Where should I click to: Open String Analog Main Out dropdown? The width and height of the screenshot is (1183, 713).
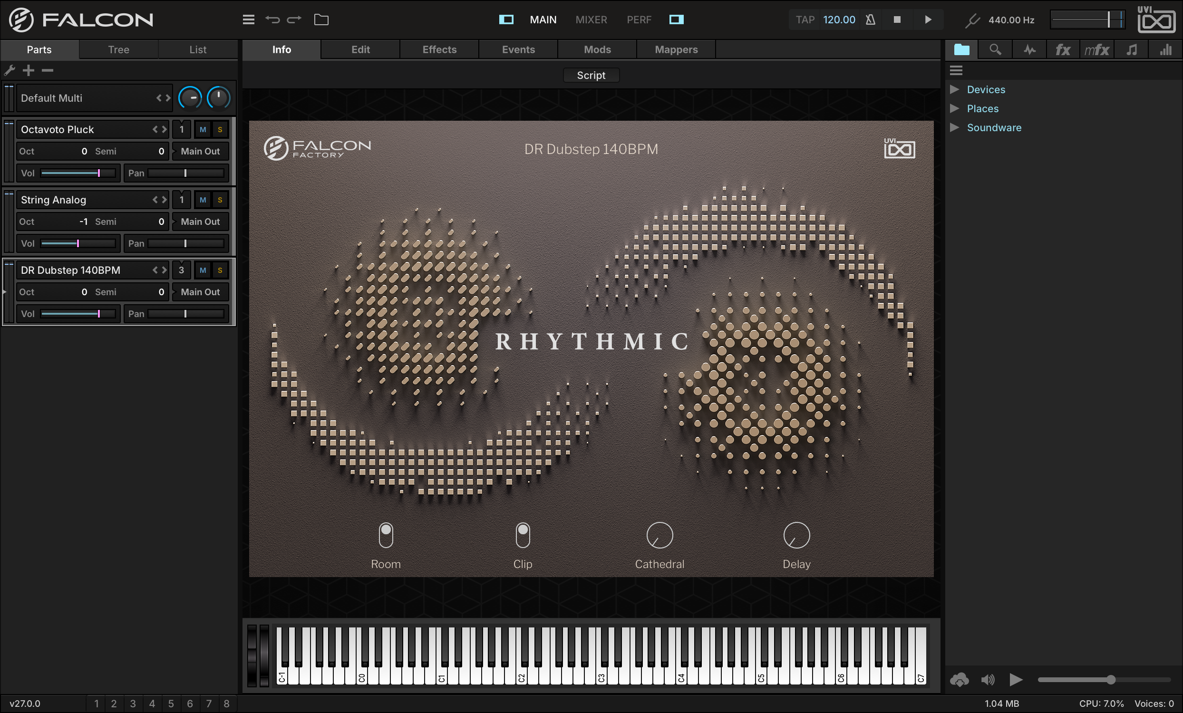pyautogui.click(x=200, y=222)
